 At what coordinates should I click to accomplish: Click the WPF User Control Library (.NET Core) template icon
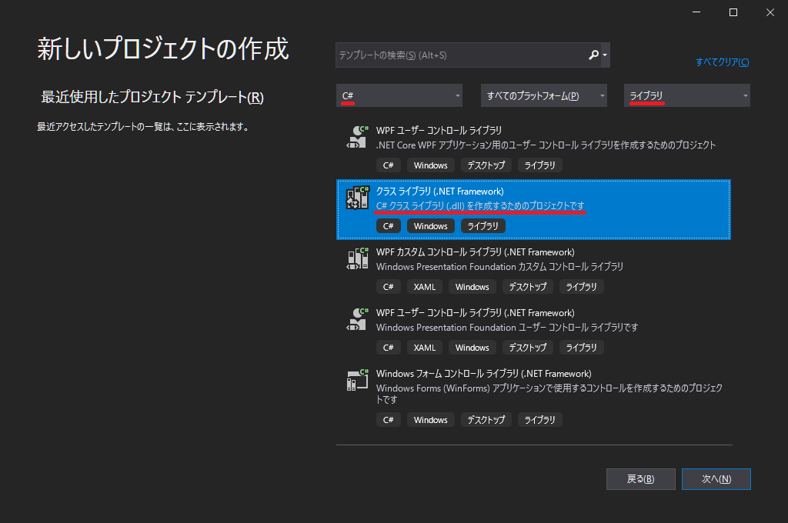click(x=358, y=137)
